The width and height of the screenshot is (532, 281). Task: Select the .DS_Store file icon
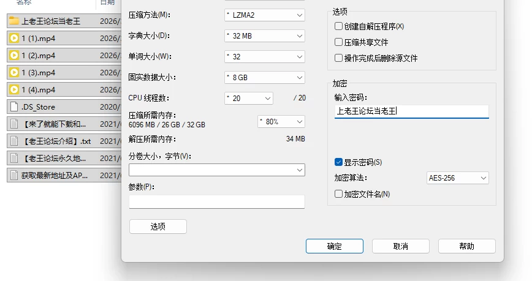pyautogui.click(x=14, y=107)
